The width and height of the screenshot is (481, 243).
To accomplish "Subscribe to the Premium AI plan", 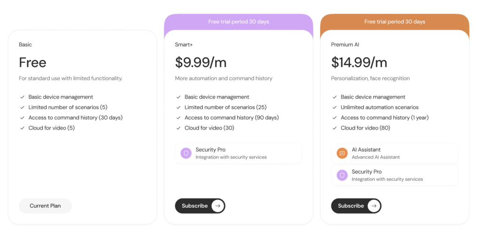I will point(356,206).
